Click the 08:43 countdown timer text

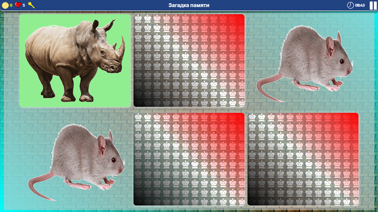(360, 5)
